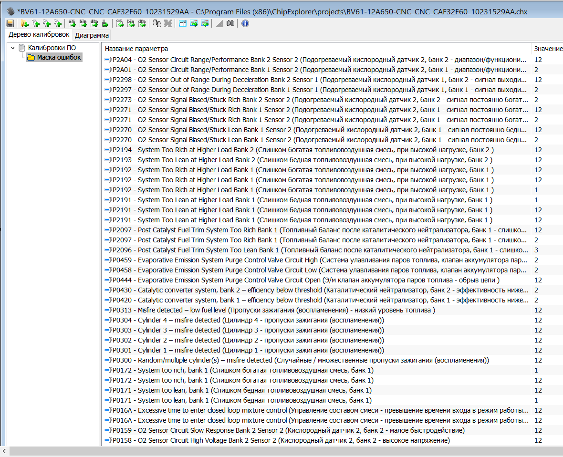Viewport: 563px width, 457px height.
Task: Select Калибровки ПО in the tree
Action: (x=52, y=48)
